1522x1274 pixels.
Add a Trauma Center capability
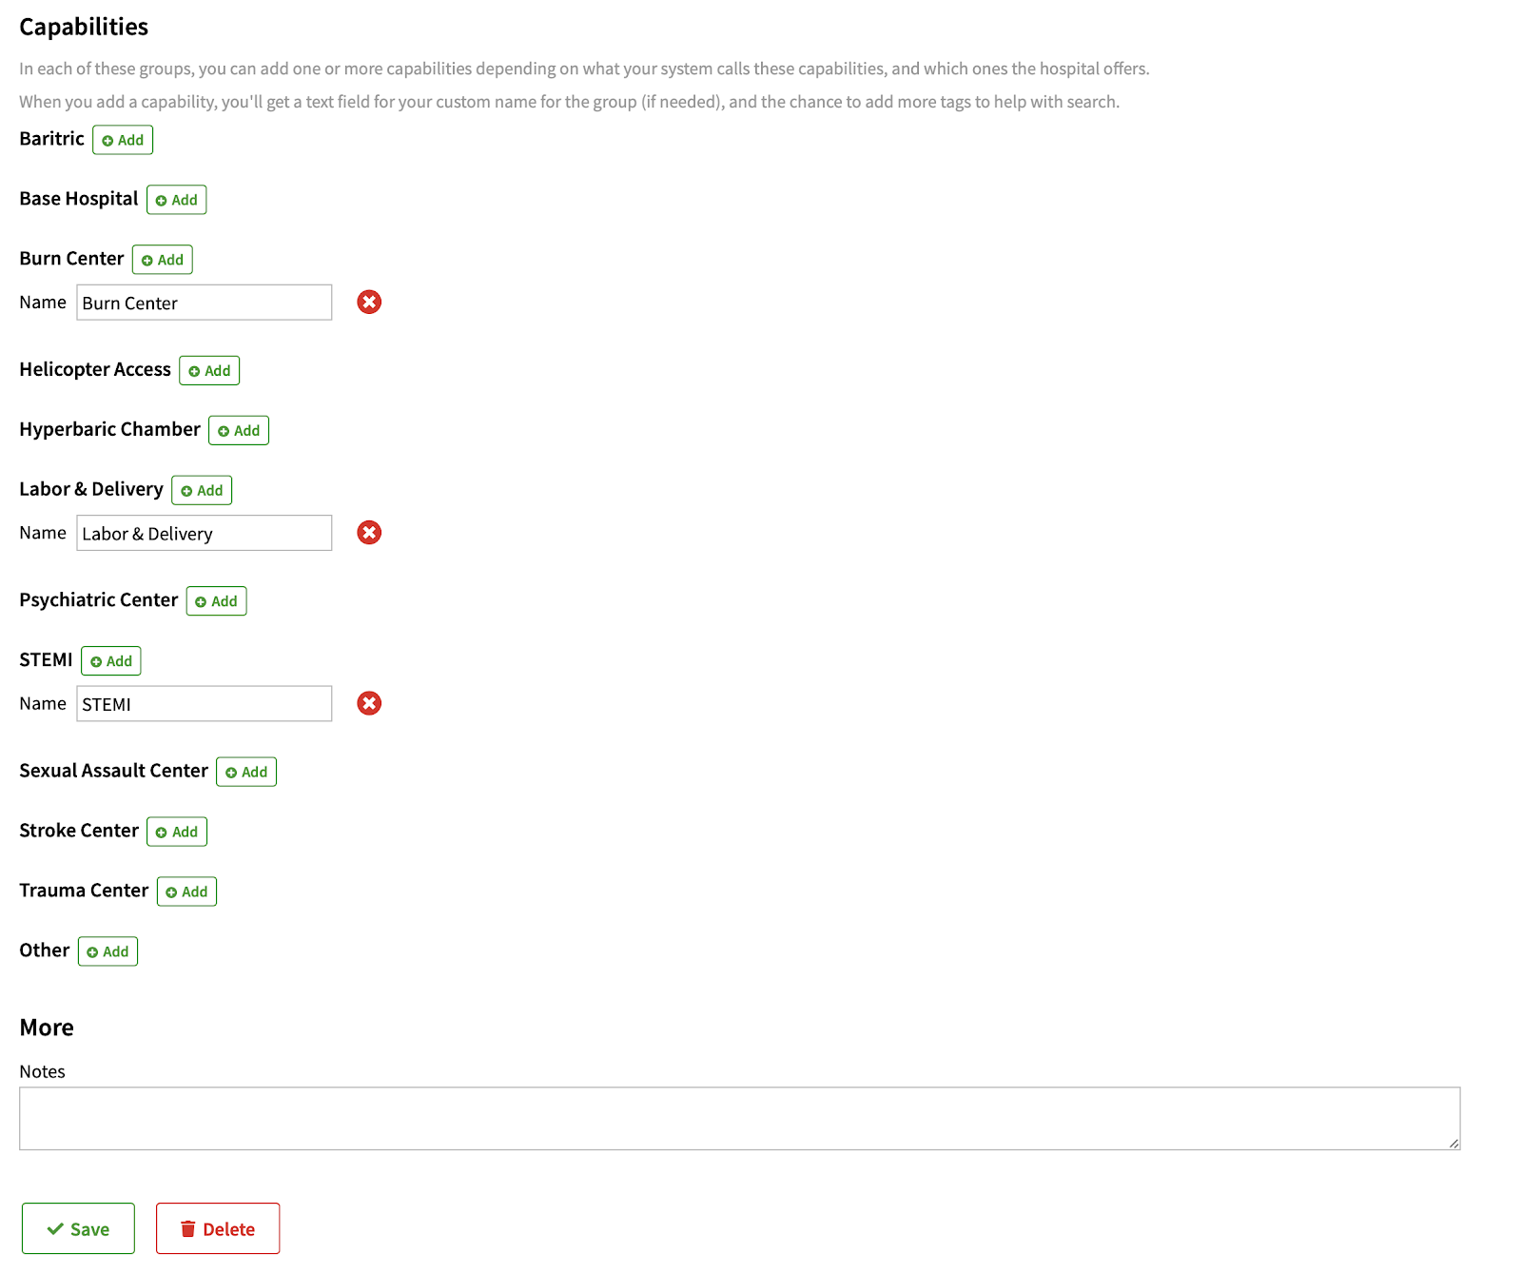pos(187,892)
